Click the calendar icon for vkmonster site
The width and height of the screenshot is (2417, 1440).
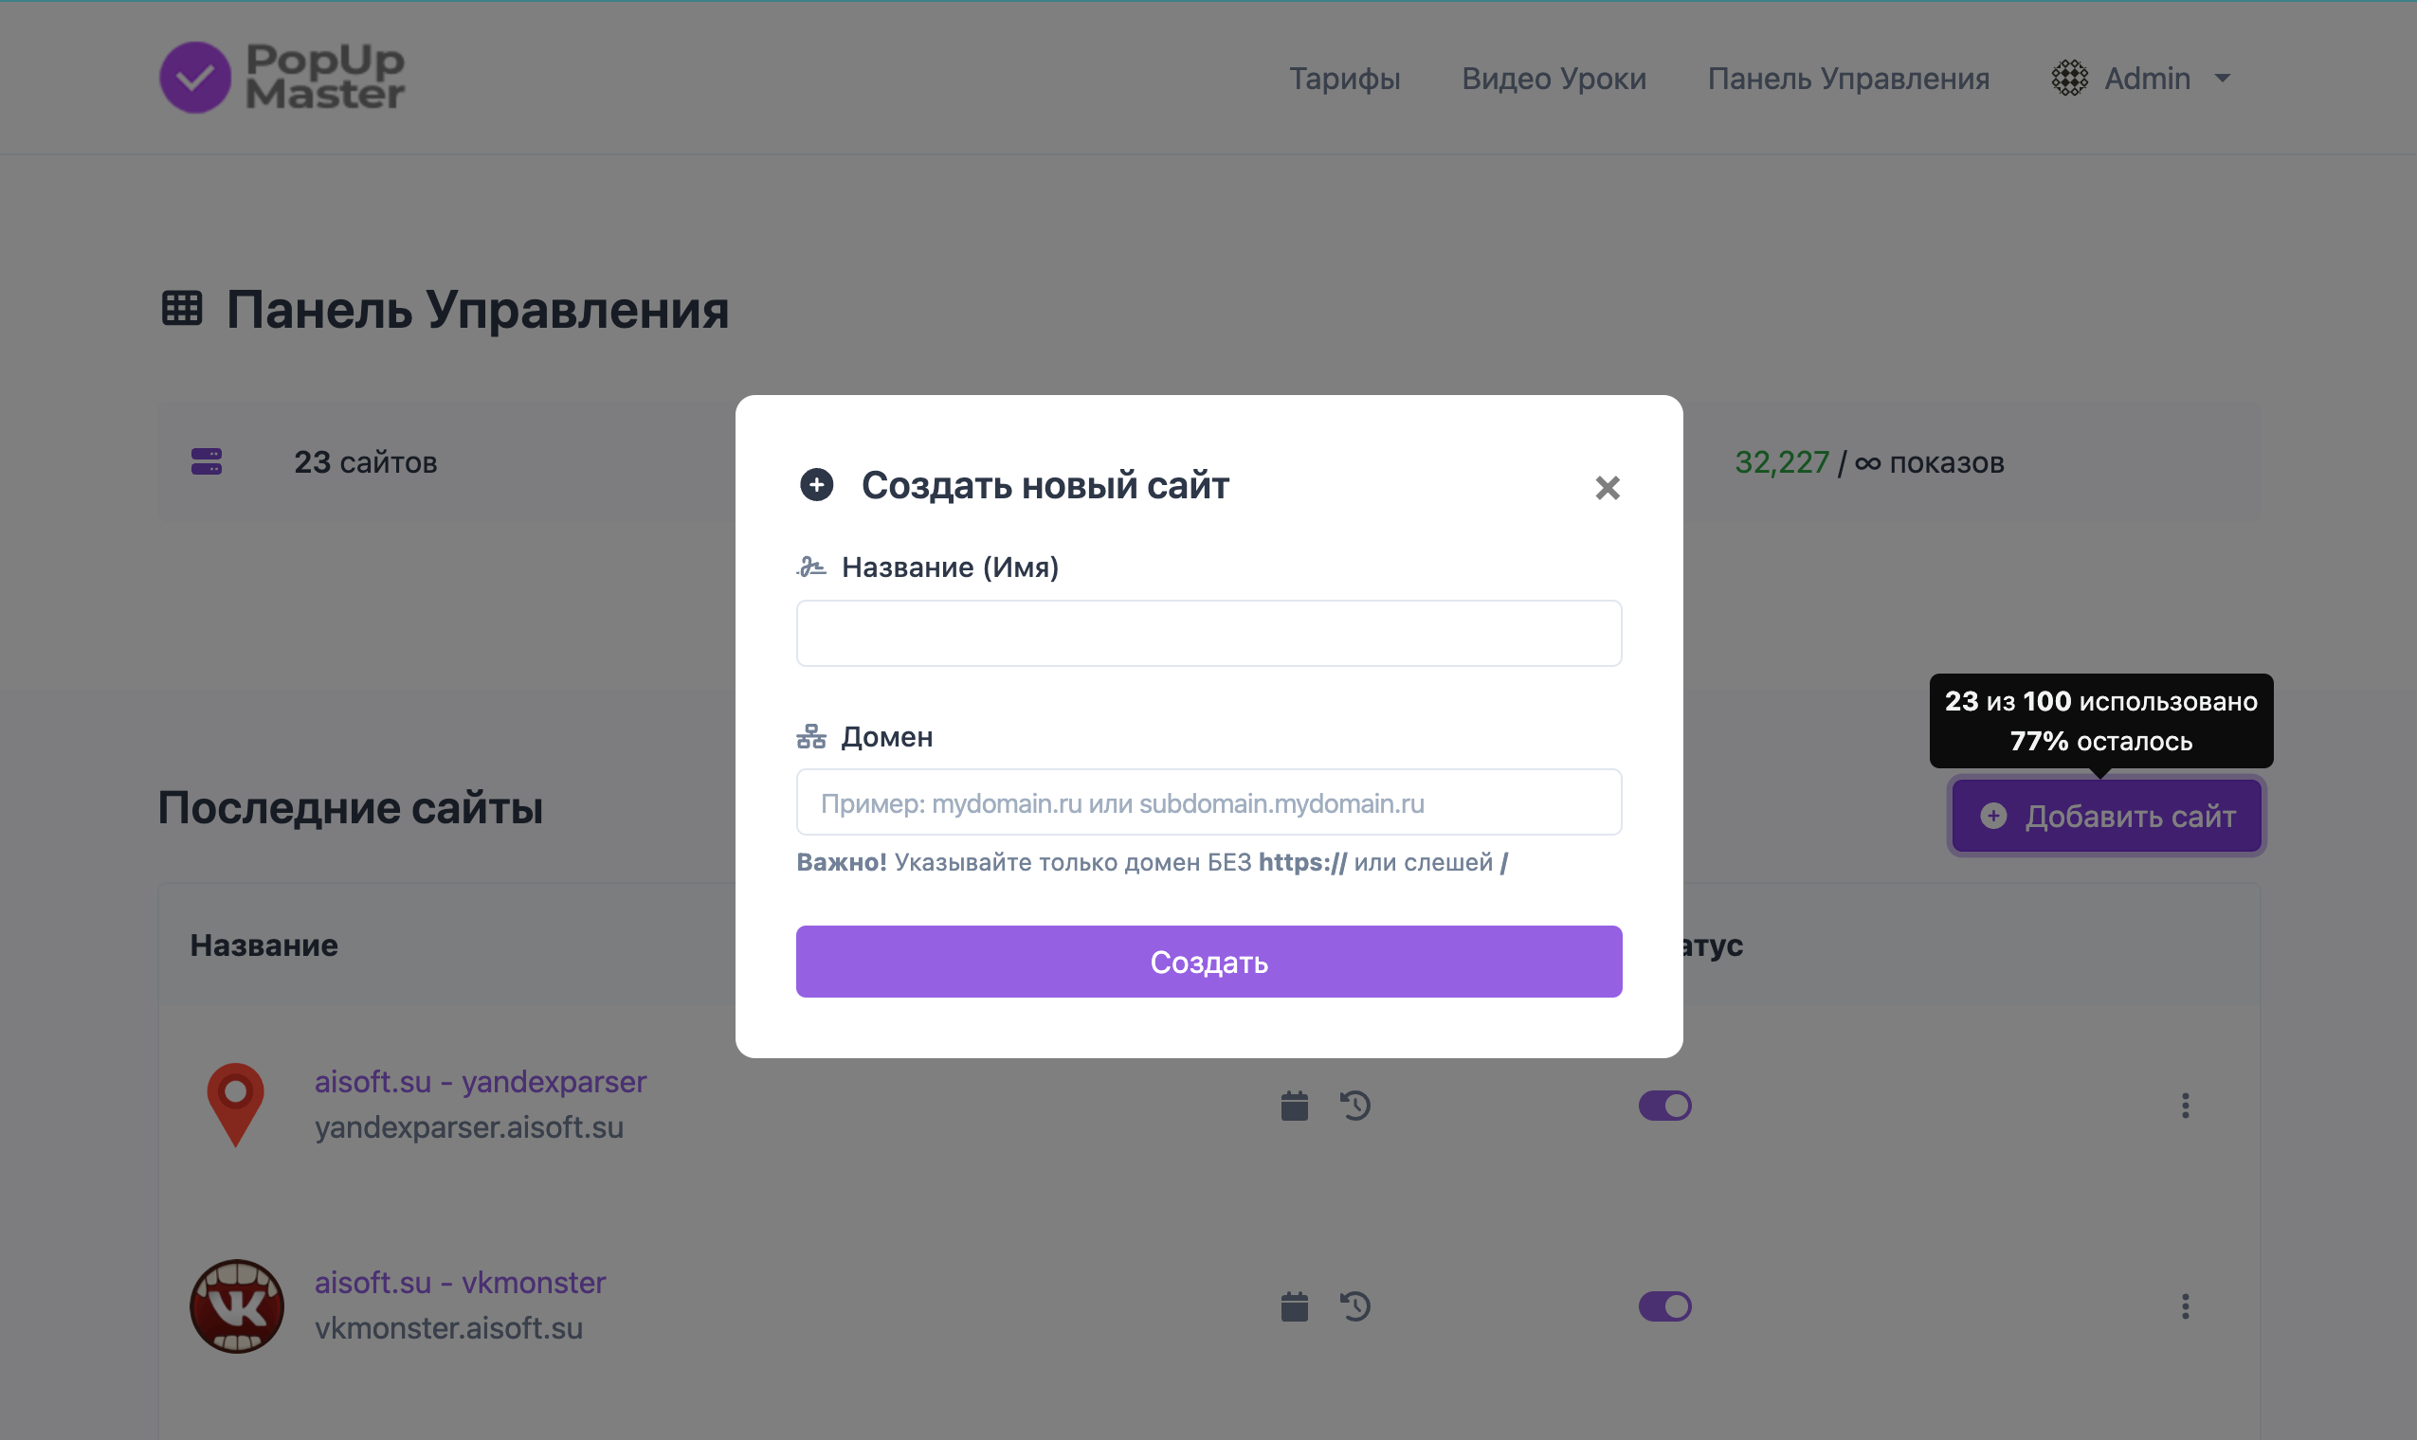click(1294, 1306)
